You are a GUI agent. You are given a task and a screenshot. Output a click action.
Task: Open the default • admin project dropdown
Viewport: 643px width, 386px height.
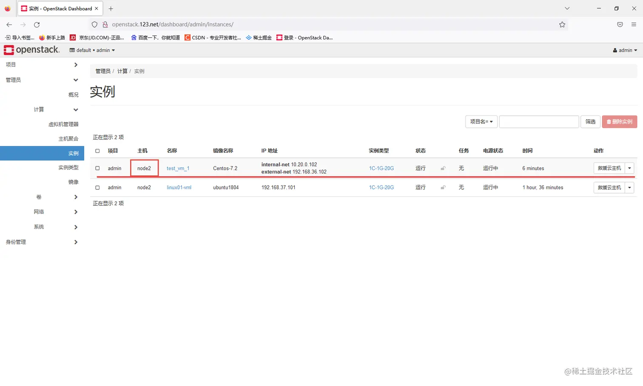[92, 51]
